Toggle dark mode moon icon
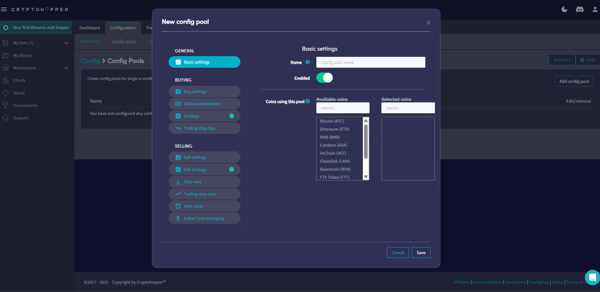The width and height of the screenshot is (600, 292). coord(564,9)
